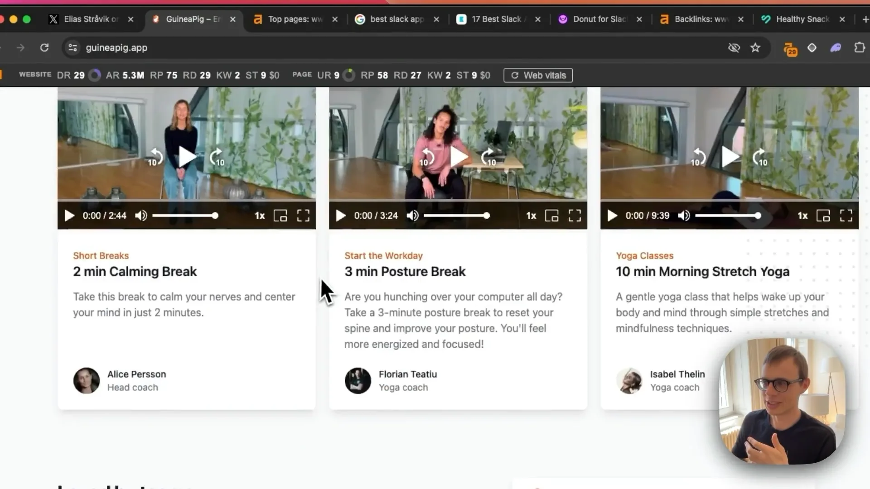Switch to the Top pages tab
This screenshot has width=870, height=489.
[x=295, y=19]
